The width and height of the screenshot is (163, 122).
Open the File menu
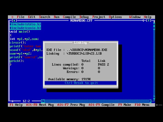coord(21,17)
